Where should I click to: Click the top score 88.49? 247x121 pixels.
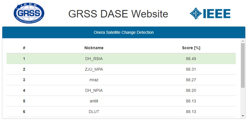(191, 59)
